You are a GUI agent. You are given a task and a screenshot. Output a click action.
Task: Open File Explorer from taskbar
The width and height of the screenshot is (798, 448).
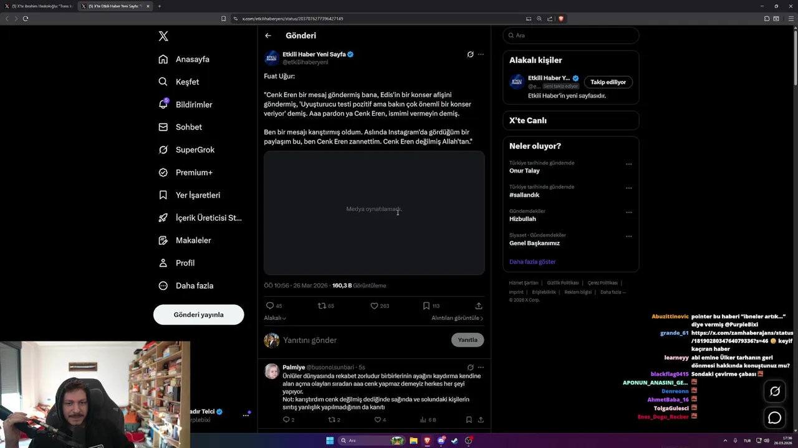[x=413, y=441]
